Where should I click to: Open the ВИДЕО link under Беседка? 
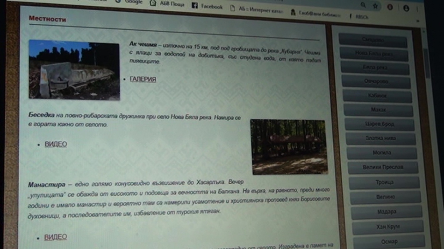56,144
